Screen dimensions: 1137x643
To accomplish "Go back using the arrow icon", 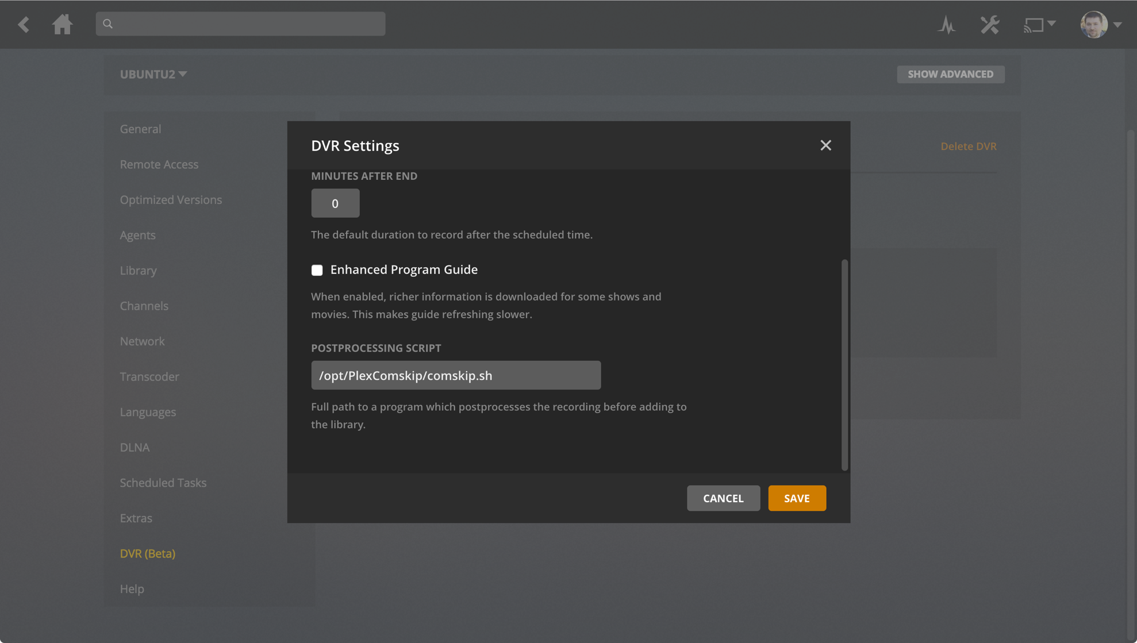I will [24, 24].
